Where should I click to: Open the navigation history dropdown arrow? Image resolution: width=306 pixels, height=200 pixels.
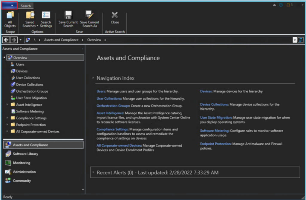point(21,40)
